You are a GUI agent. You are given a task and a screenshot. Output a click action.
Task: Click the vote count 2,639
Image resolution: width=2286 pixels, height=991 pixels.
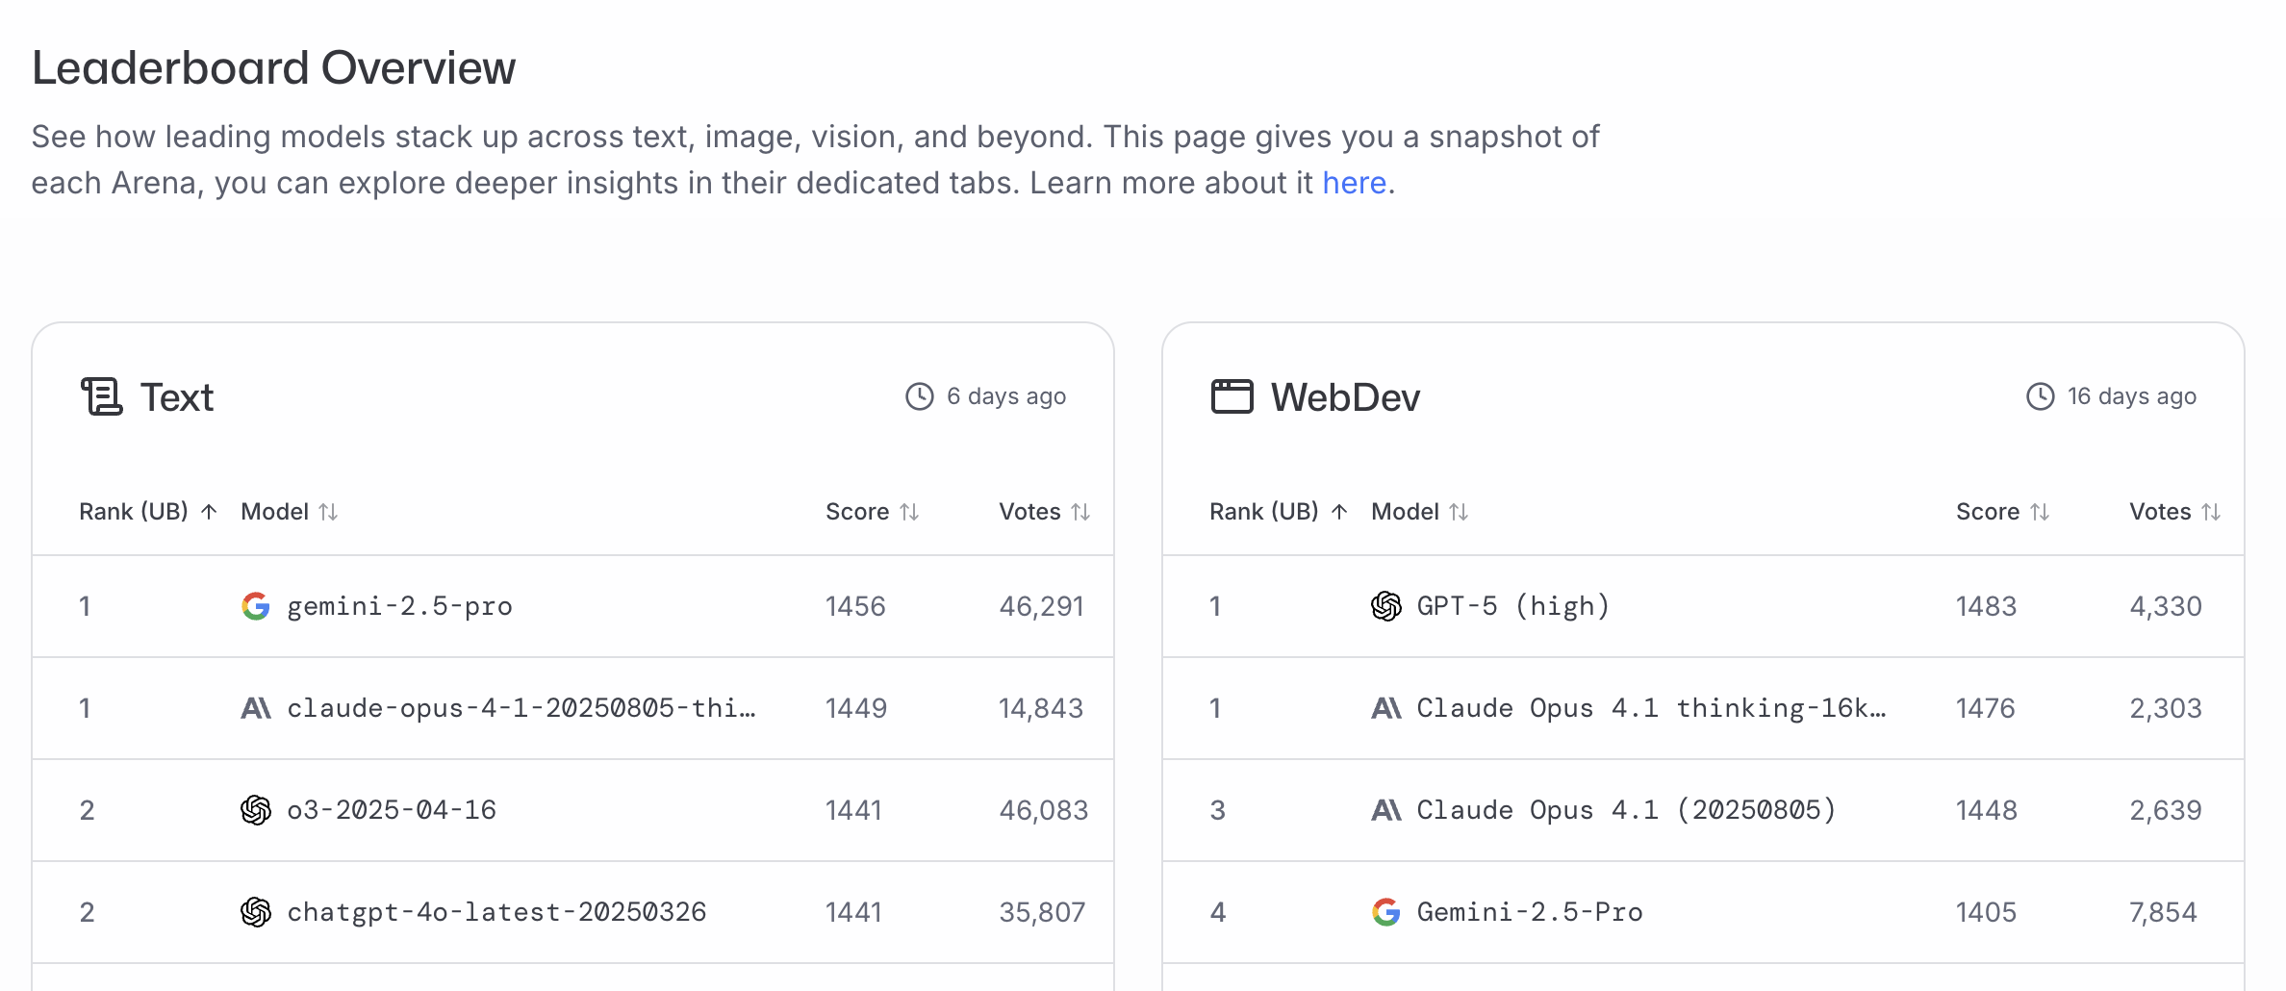[x=2166, y=810]
